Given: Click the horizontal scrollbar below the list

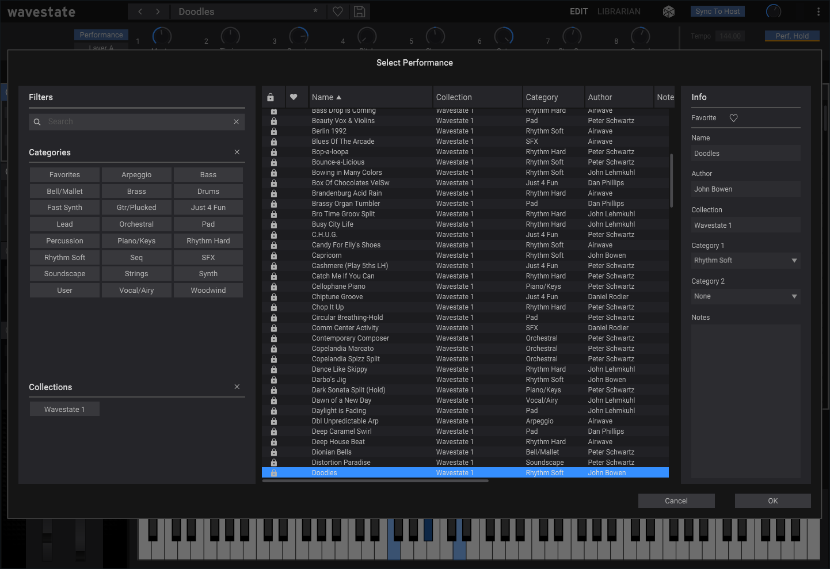Looking at the screenshot, I should (375, 481).
